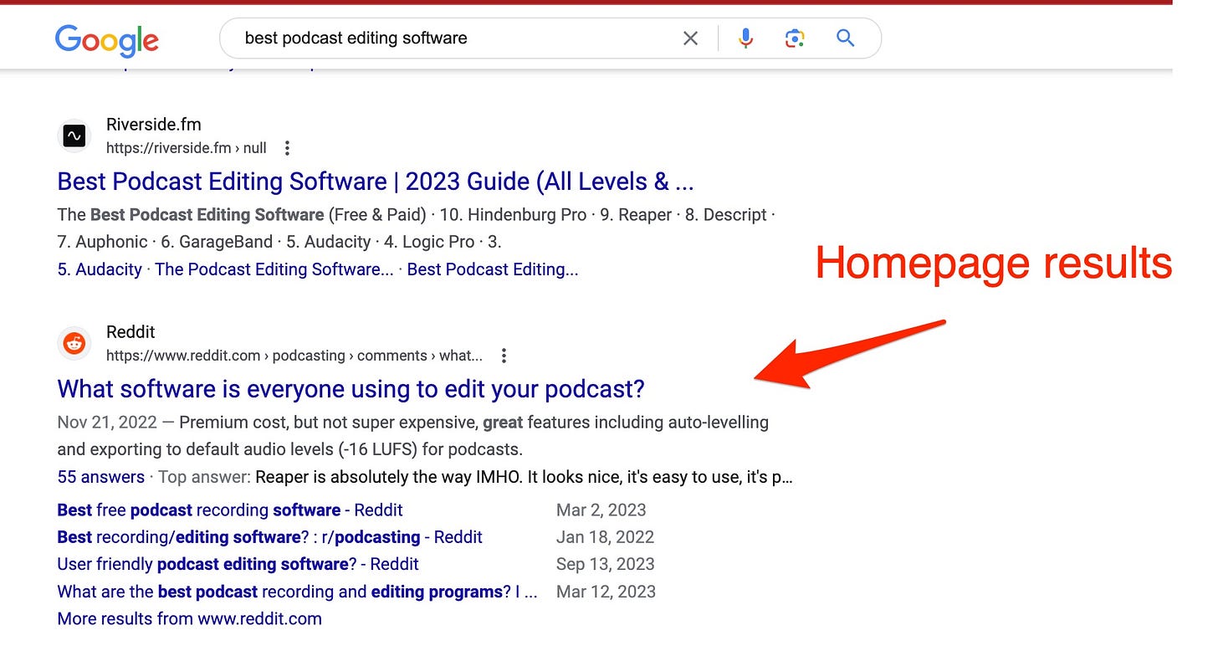Open the three-dot menu for the Reddit result
The height and width of the screenshot is (656, 1218).
tap(504, 356)
